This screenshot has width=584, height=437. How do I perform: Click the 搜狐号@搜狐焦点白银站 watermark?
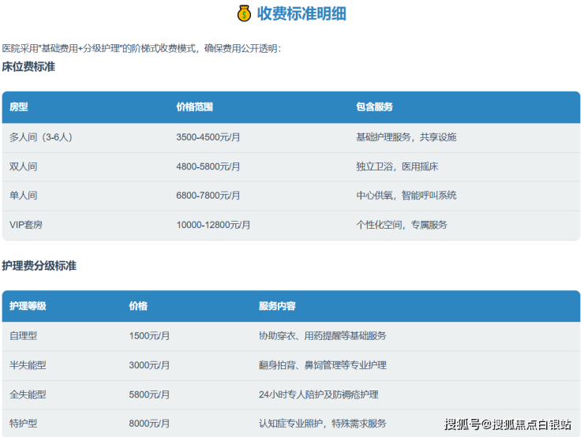pos(507,424)
